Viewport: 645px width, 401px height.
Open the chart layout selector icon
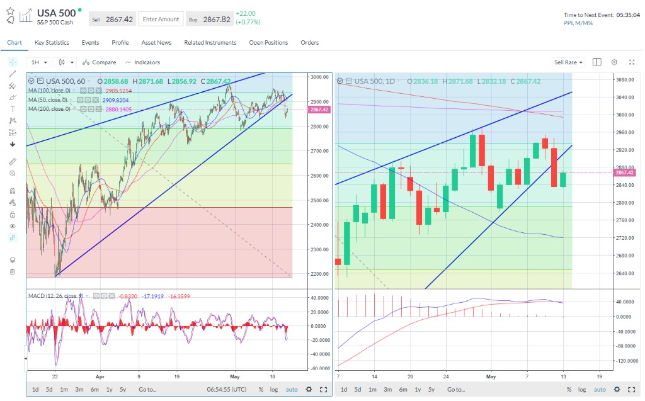596,62
